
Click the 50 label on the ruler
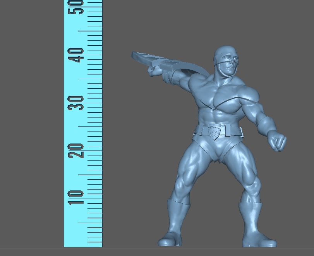pyautogui.click(x=76, y=7)
